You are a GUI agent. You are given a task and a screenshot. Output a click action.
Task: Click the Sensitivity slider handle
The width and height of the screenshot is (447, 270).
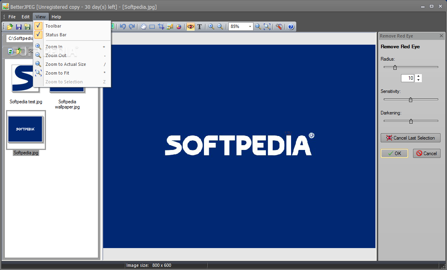tap(411, 100)
